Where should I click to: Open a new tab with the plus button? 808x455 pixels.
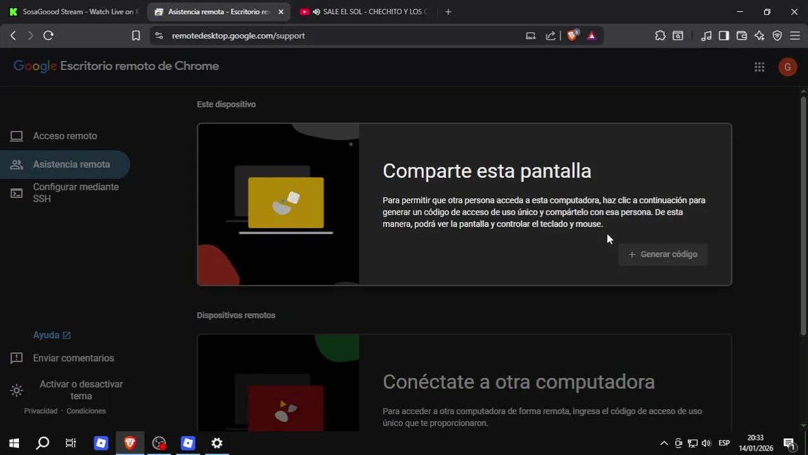tap(448, 11)
